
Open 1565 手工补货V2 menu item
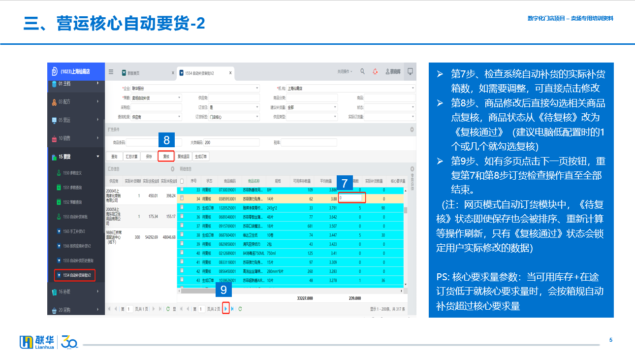(x=75, y=231)
